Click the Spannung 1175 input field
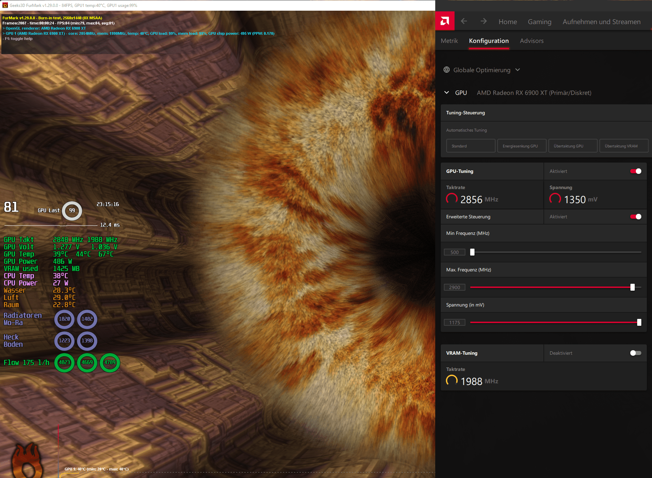The height and width of the screenshot is (478, 652). (x=455, y=322)
